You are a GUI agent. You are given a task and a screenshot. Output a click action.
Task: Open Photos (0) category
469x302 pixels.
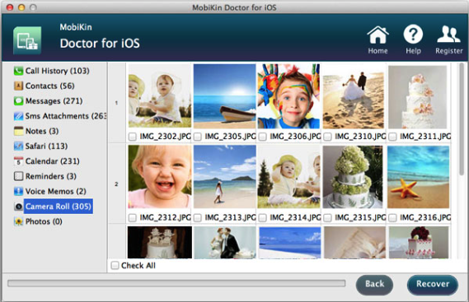pyautogui.click(x=44, y=221)
